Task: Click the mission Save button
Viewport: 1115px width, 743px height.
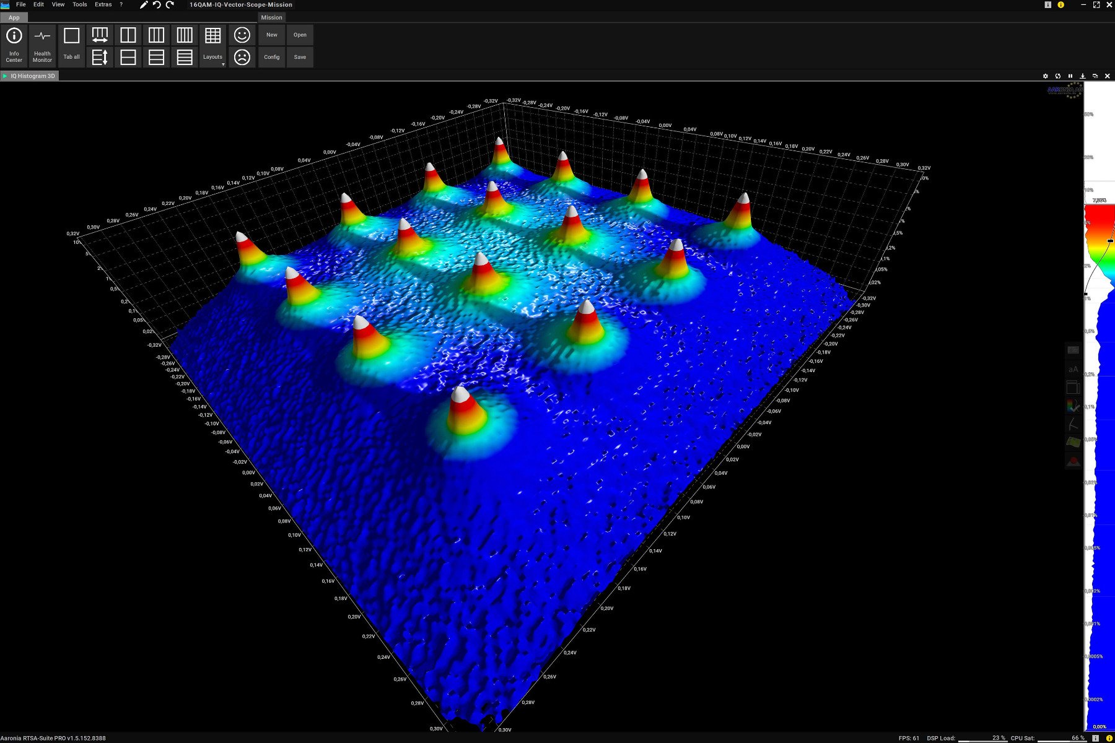Action: coord(300,57)
